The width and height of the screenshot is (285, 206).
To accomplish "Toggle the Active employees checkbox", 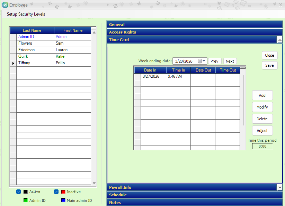I will [x=19, y=192].
